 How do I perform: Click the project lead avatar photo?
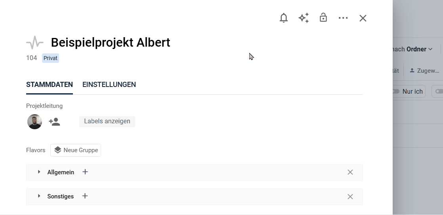pyautogui.click(x=34, y=122)
